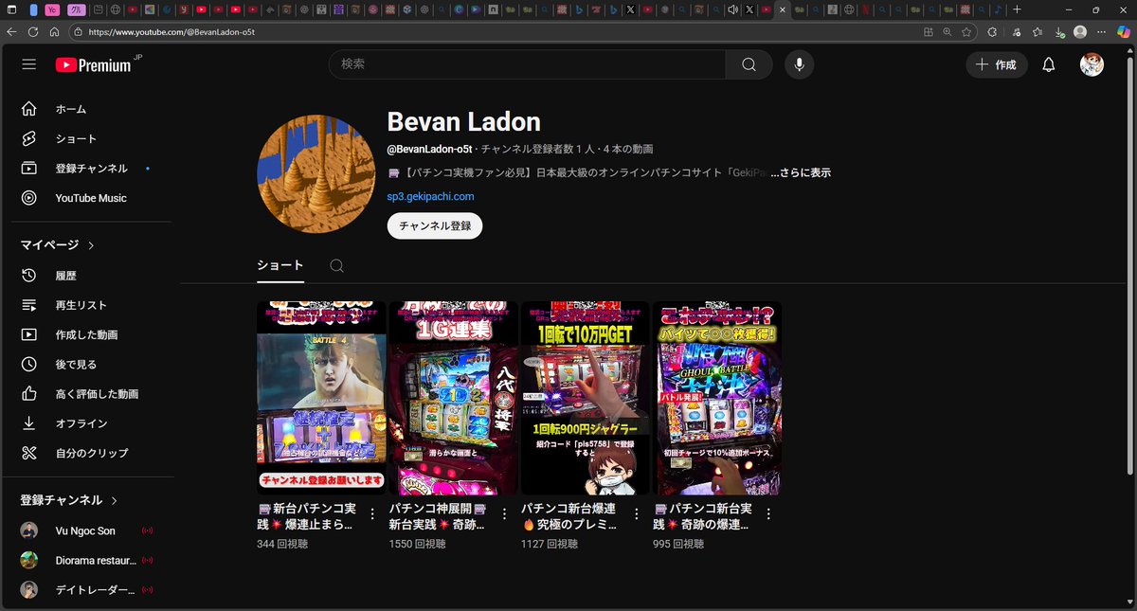Click the browser address bar URL
Screen dimensions: 1137x611
(171, 31)
